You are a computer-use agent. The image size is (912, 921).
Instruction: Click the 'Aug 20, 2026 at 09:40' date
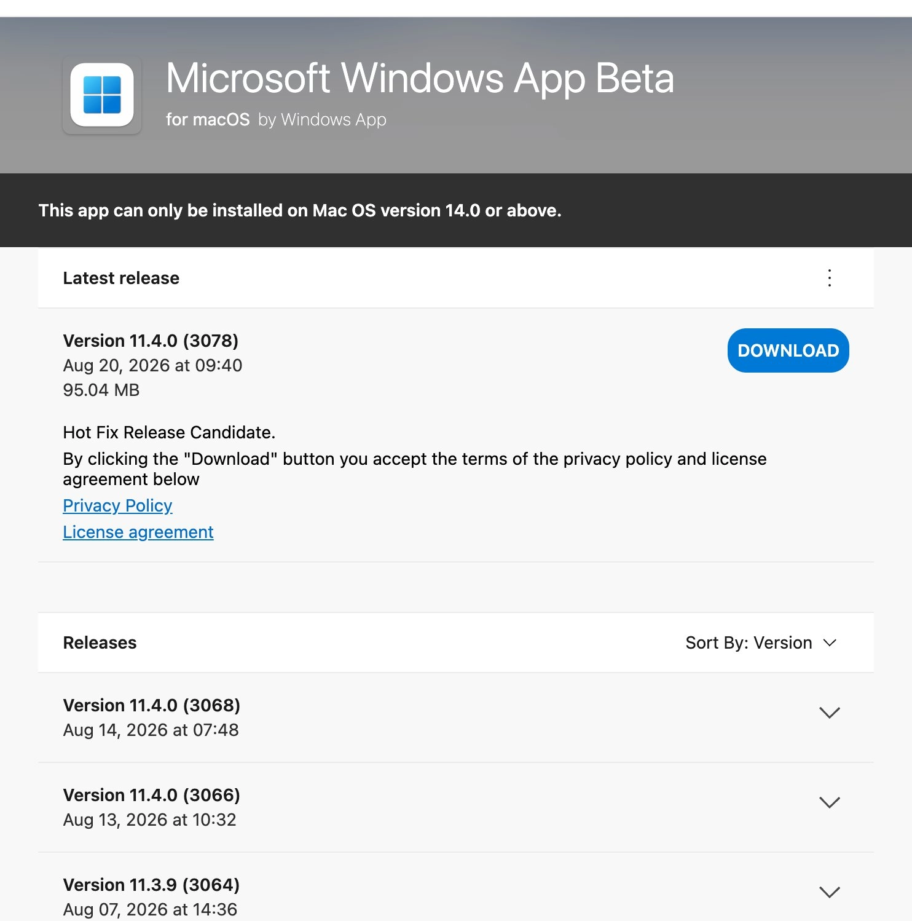(152, 365)
